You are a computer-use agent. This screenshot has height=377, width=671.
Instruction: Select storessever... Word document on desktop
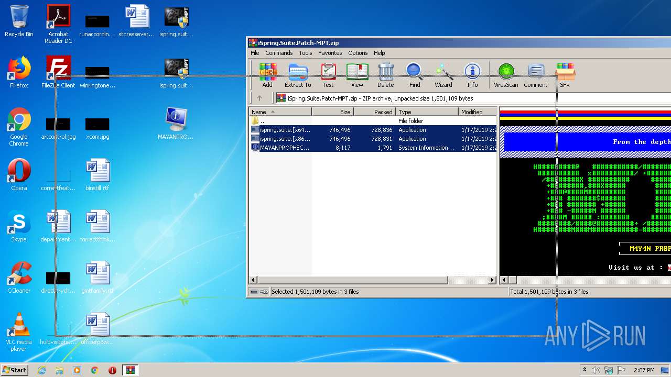pos(136,21)
